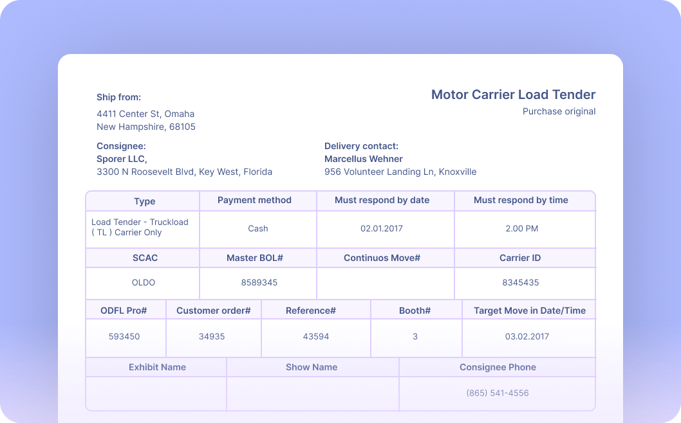
Task: Click the delivery contact Marcellus Wehner
Action: pos(363,159)
